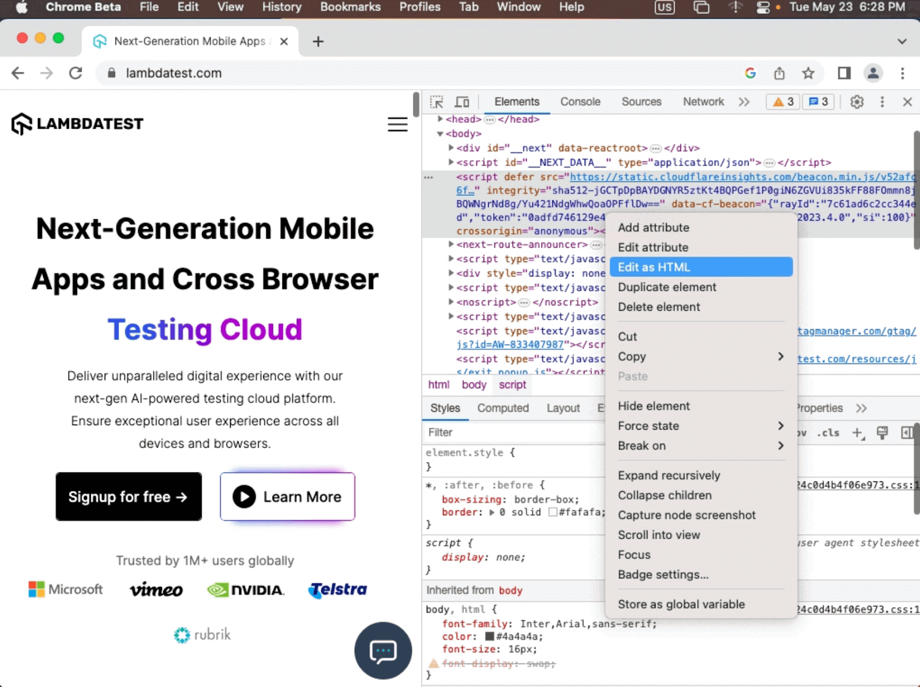Open the Force state submenu
Screen dimensions: 920x687
tap(701, 426)
